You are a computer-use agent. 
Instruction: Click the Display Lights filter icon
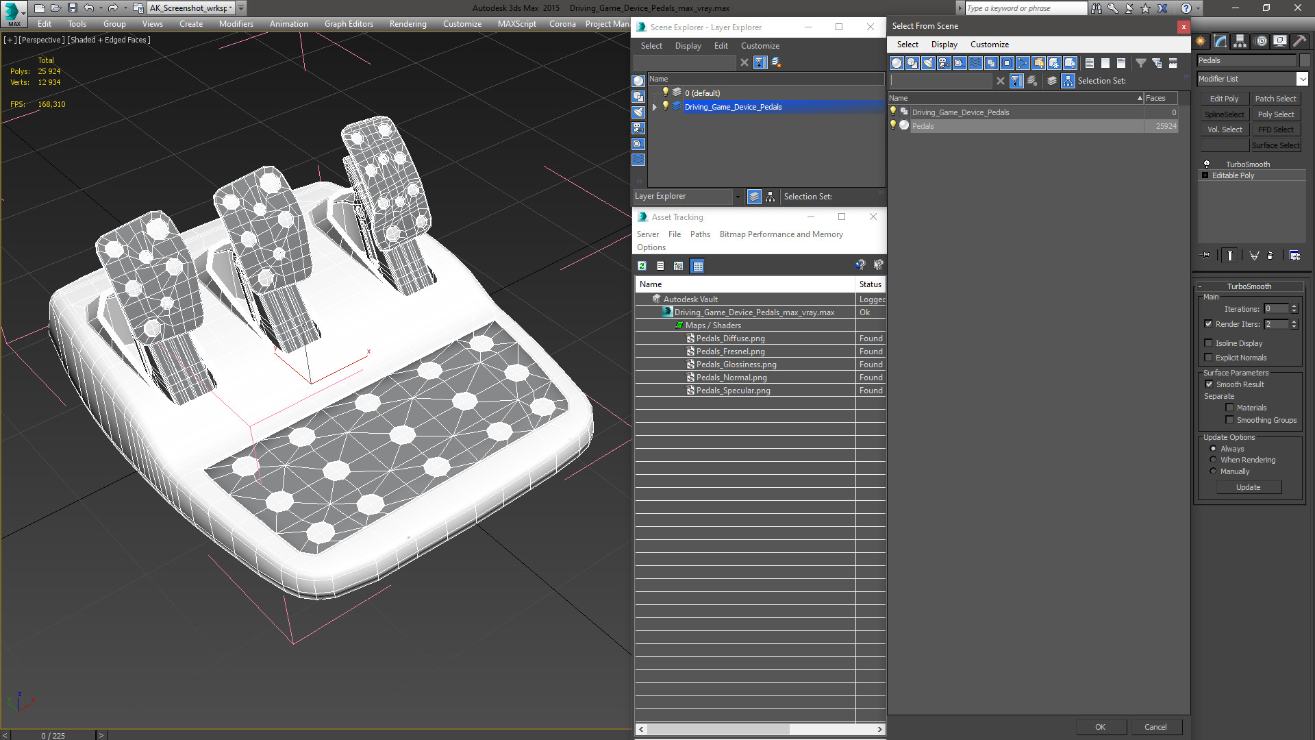pos(928,63)
